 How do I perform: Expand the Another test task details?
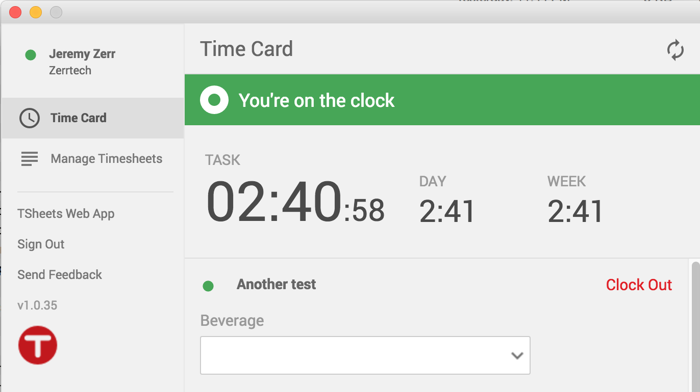click(x=276, y=284)
